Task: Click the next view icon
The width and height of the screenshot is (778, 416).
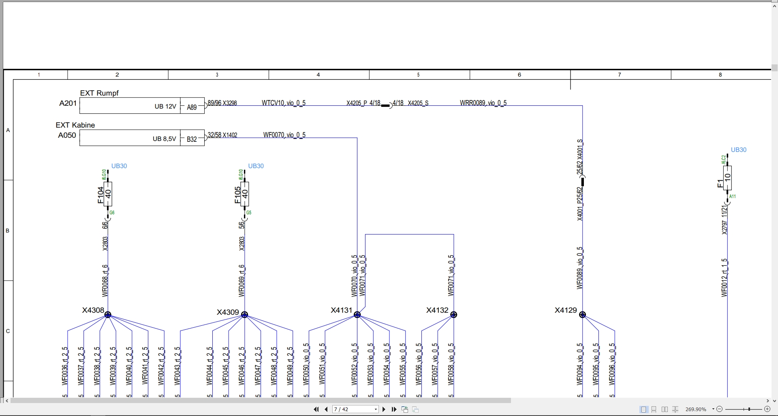Action: point(415,410)
